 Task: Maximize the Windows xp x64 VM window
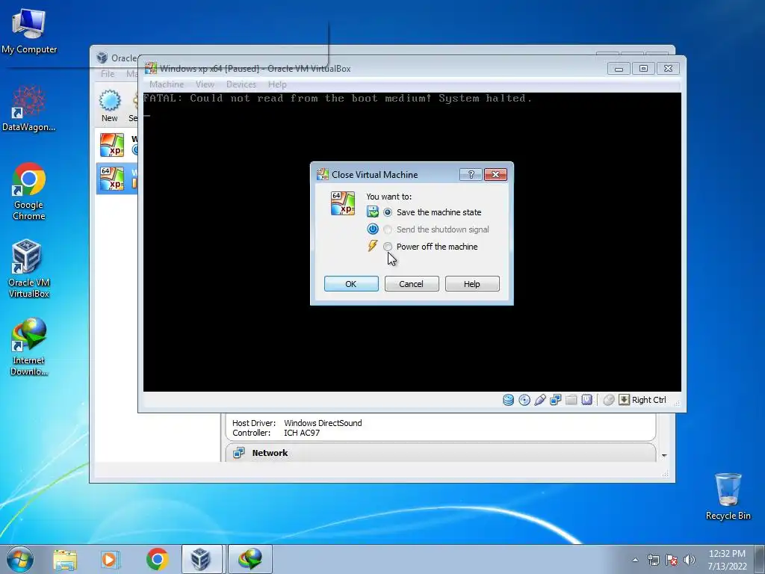643,68
